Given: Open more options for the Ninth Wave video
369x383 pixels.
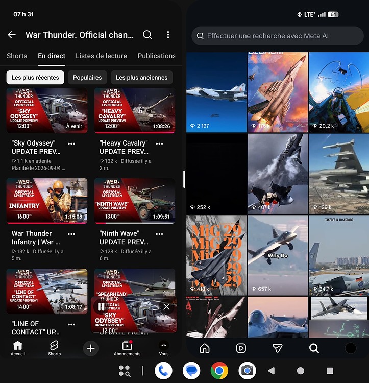Looking at the screenshot, I should point(159,234).
